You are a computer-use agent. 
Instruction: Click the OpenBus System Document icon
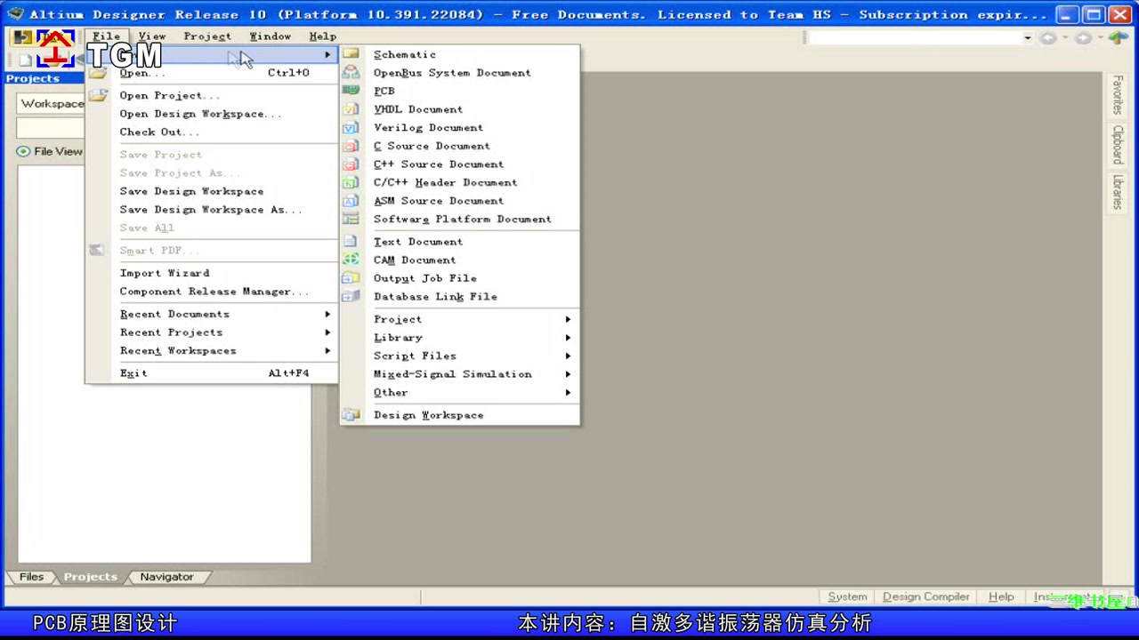point(351,73)
